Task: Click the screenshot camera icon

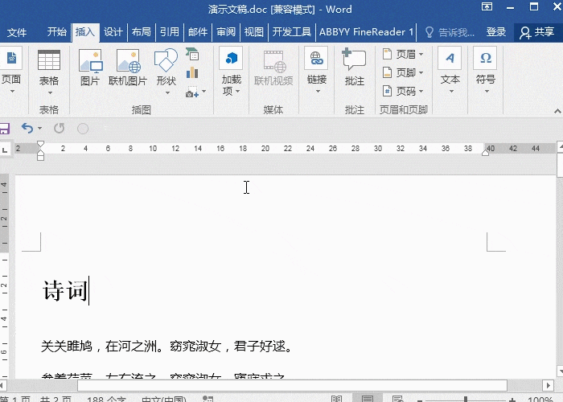Action: (192, 92)
